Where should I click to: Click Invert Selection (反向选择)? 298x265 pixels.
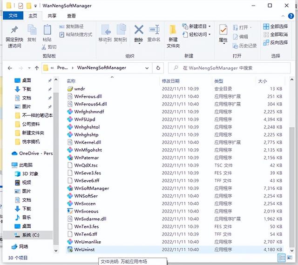(275, 42)
